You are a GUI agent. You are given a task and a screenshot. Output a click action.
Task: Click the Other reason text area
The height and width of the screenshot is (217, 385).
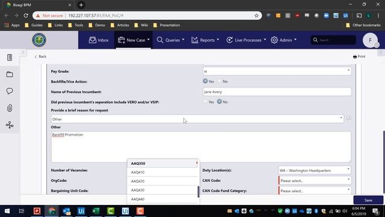pyautogui.click(x=201, y=146)
